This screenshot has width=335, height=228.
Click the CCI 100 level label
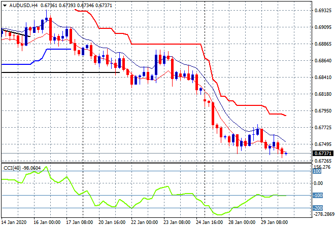pos(317,171)
